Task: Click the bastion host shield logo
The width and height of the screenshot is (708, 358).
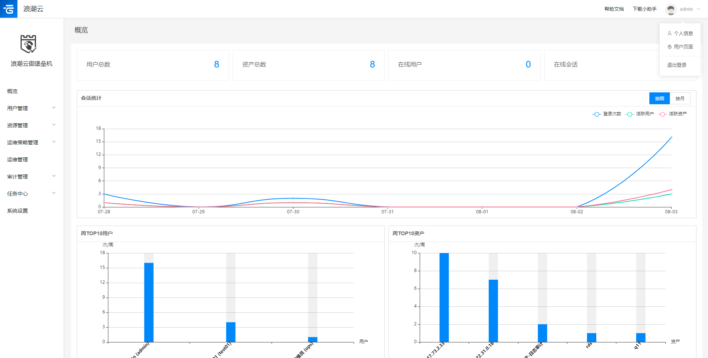Action: click(x=28, y=44)
